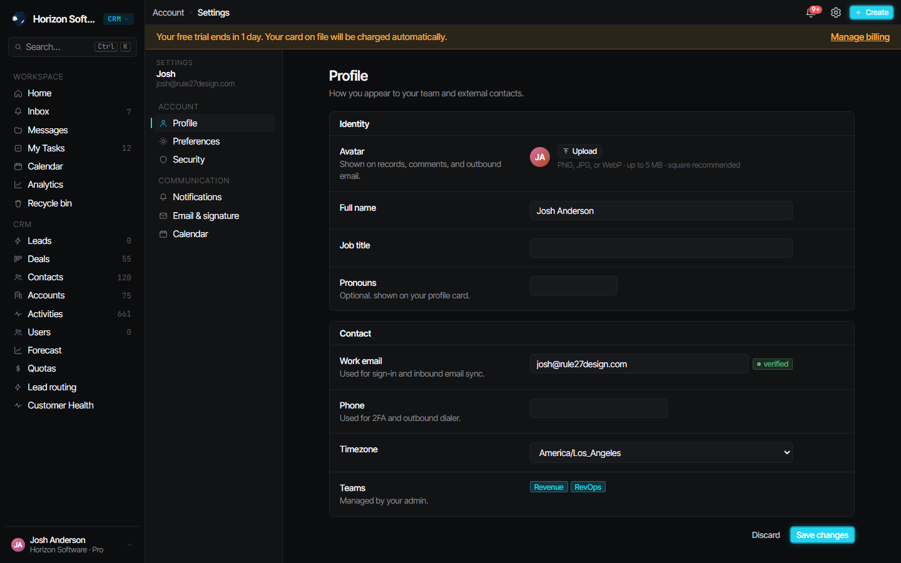
Task: Click the Users icon in CRM
Action: click(18, 332)
